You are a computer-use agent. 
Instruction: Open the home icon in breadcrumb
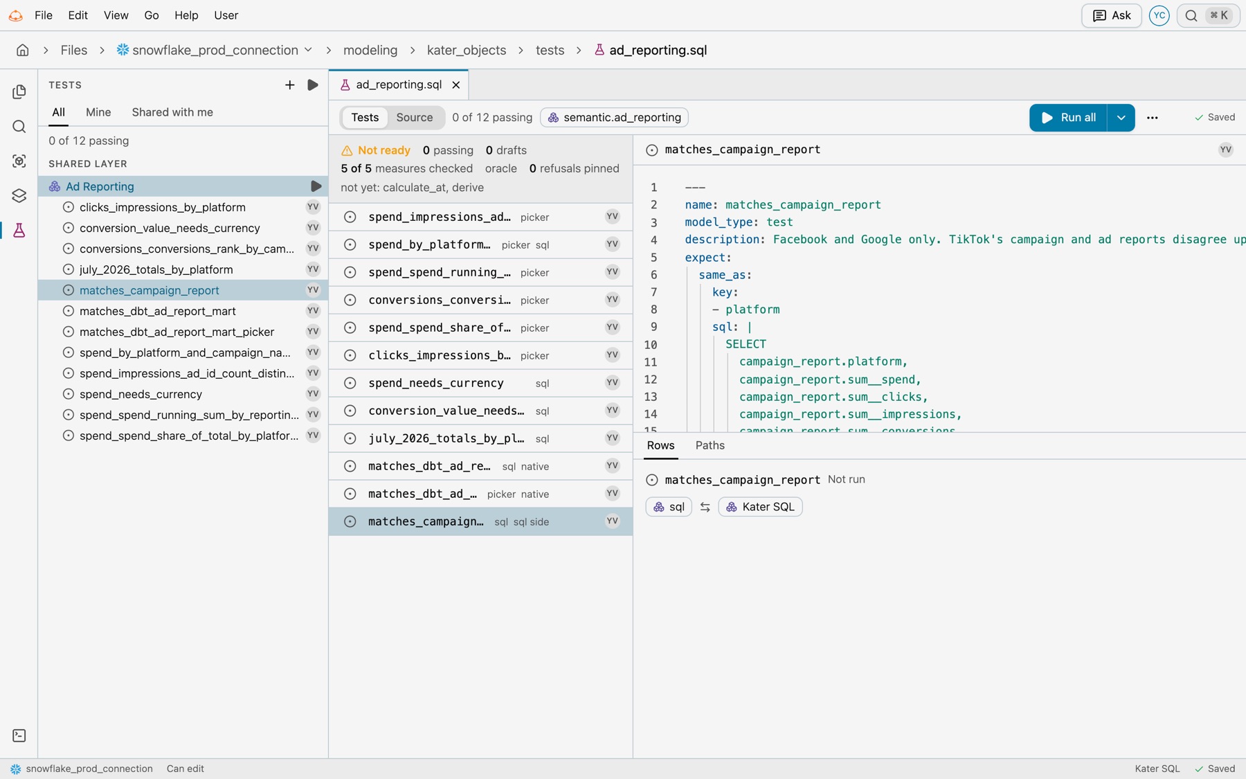tap(22, 50)
